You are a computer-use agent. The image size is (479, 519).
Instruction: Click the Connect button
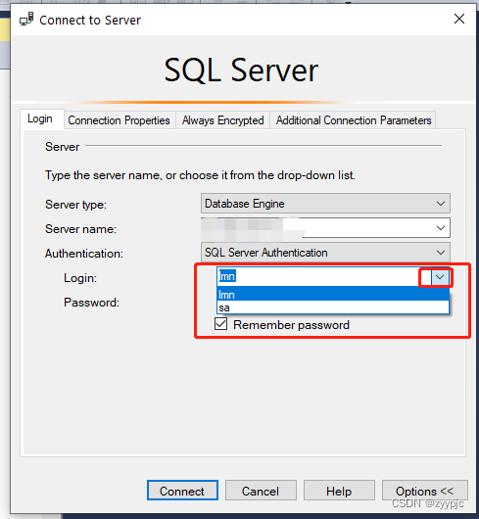pyautogui.click(x=182, y=491)
